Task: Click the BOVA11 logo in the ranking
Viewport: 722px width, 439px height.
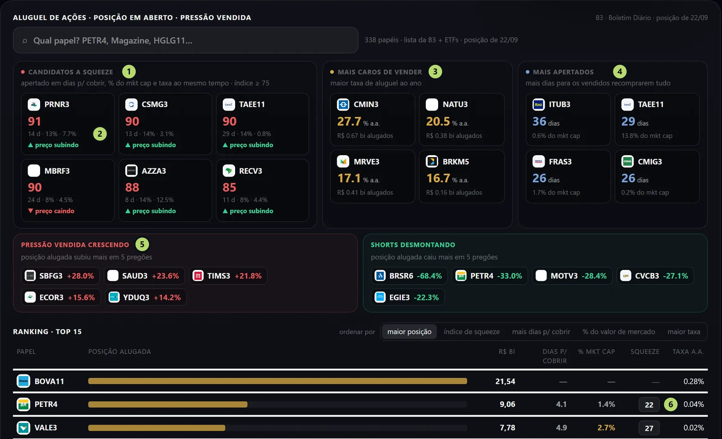Action: coord(23,381)
